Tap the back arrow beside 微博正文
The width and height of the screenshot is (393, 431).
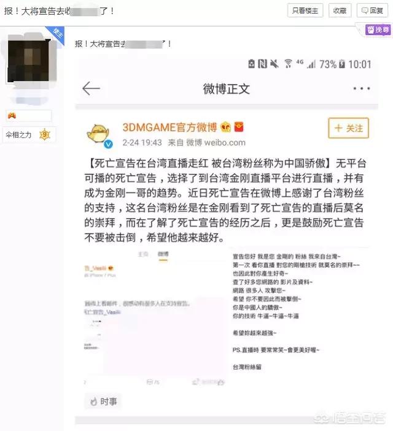tap(91, 88)
